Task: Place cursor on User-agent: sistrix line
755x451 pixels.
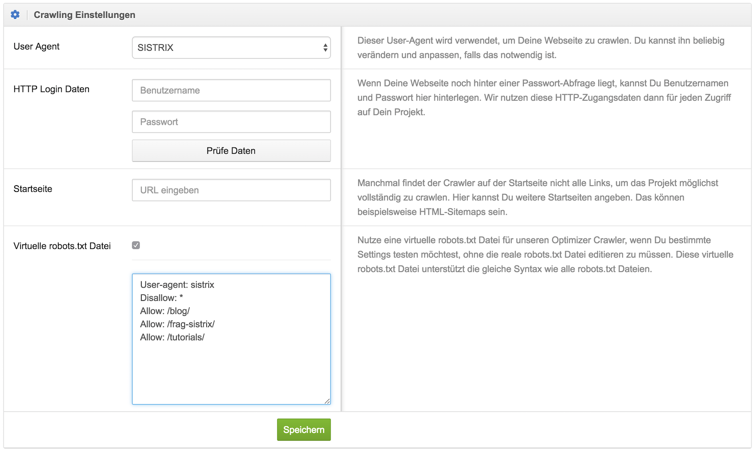Action: pyautogui.click(x=177, y=285)
